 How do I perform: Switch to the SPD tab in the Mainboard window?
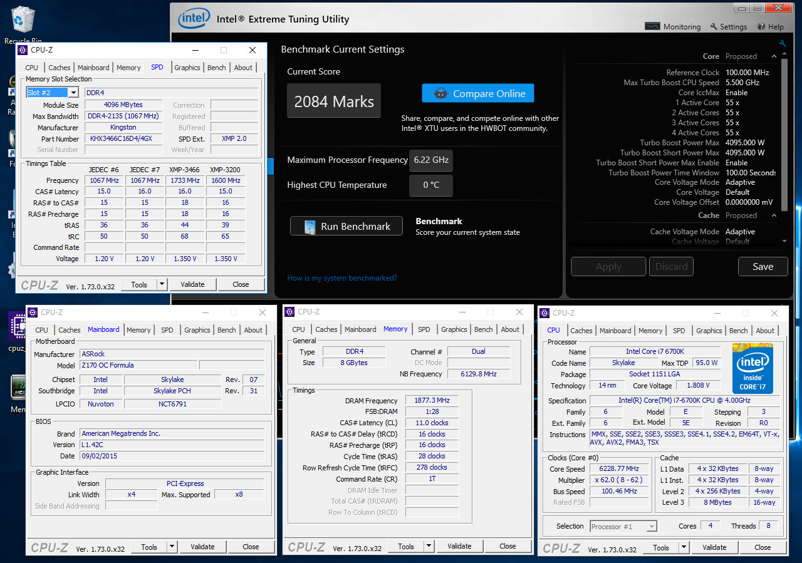[x=167, y=330]
